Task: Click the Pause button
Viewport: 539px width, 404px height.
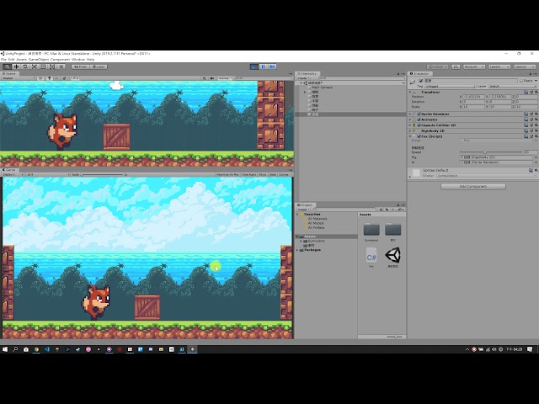Action: coord(264,66)
